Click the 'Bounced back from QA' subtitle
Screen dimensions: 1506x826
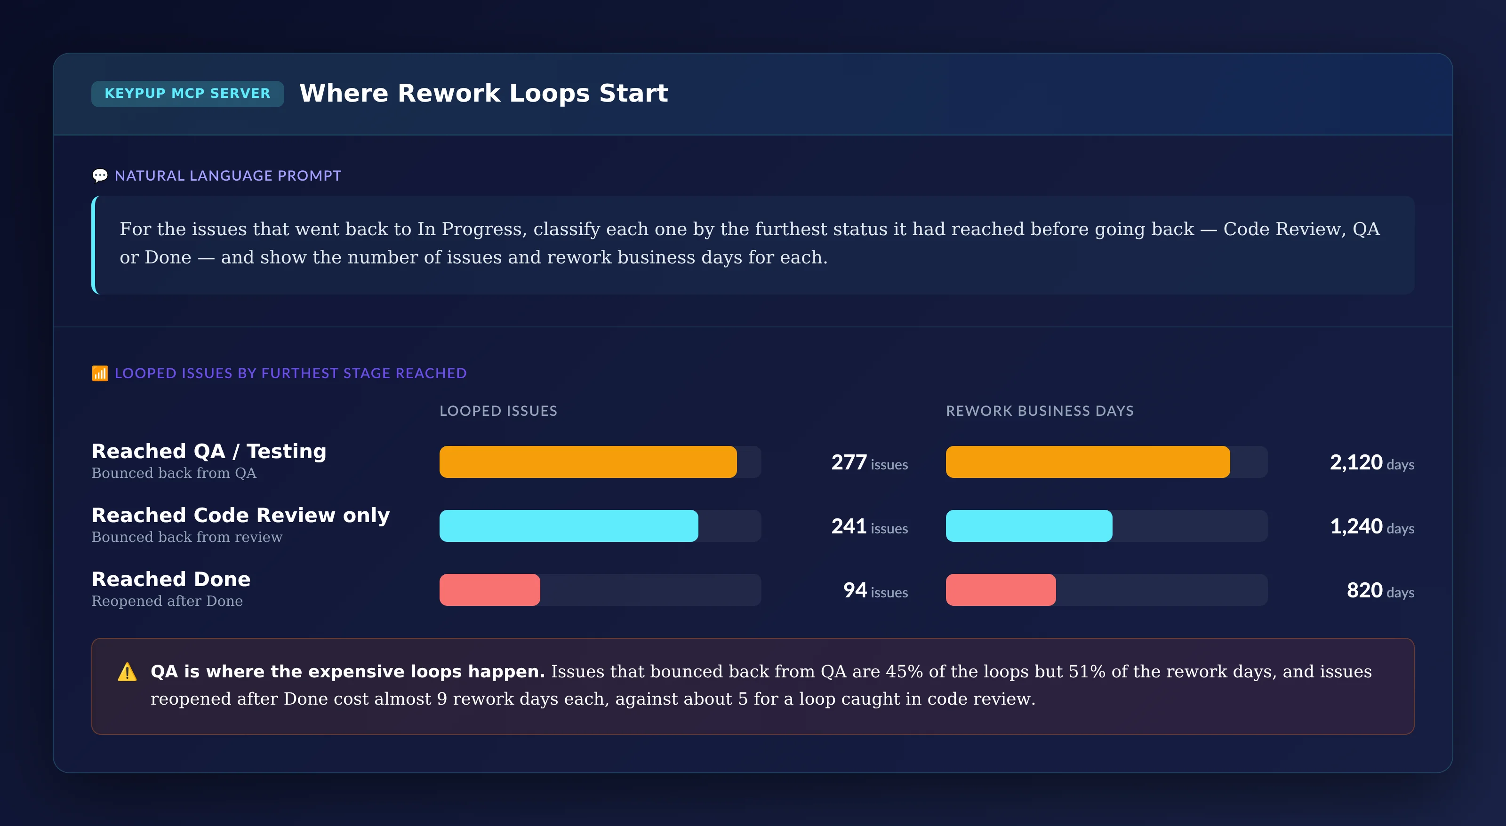[x=174, y=473]
